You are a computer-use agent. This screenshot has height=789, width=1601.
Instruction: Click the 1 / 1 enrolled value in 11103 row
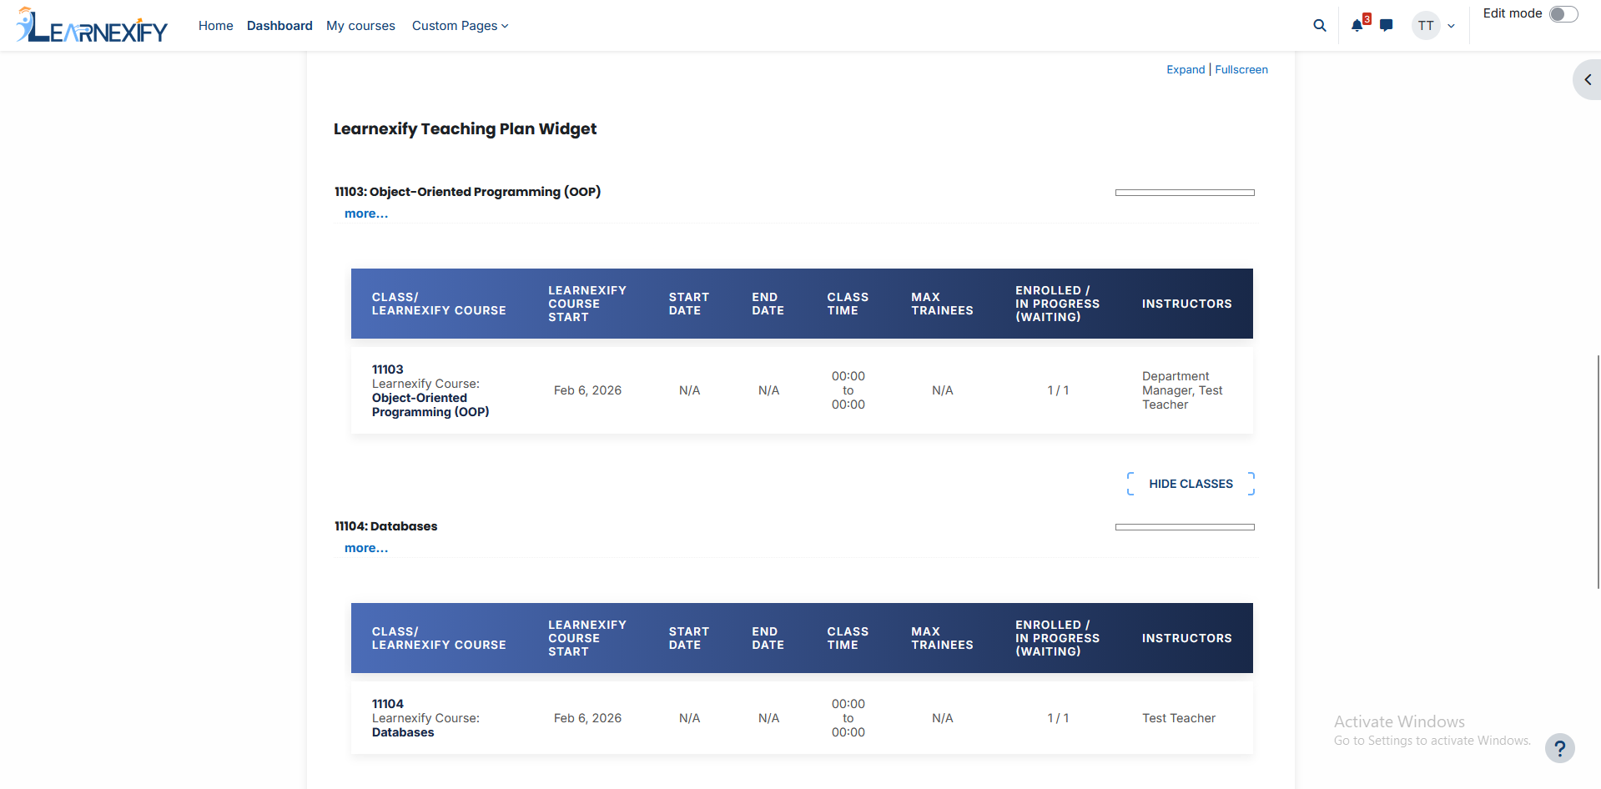point(1058,390)
